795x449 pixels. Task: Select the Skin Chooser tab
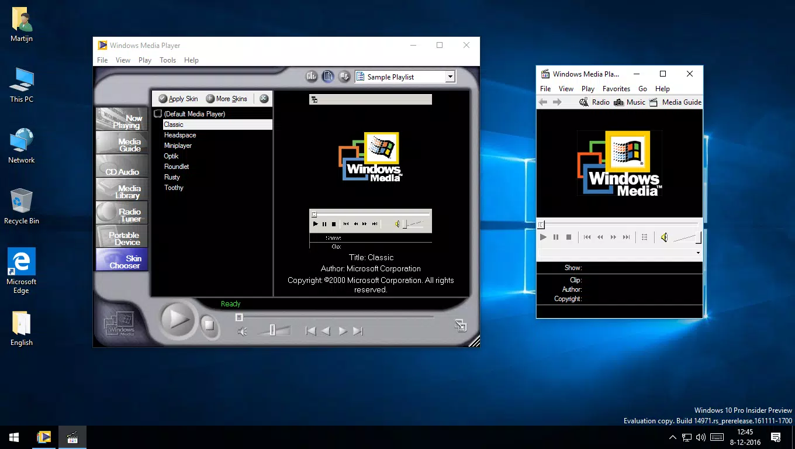point(122,260)
